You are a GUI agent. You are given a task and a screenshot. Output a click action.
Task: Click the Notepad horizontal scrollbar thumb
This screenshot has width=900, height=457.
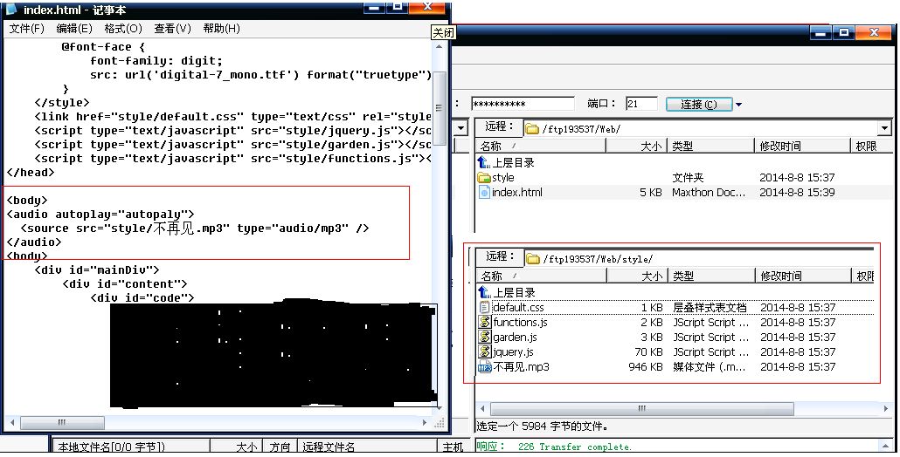tap(62, 423)
